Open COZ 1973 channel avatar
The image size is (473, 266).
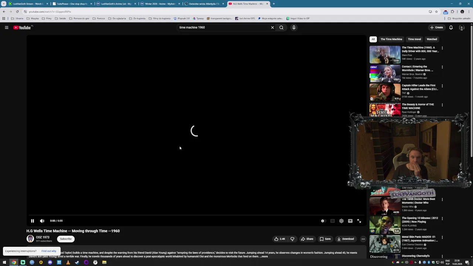tap(30, 239)
